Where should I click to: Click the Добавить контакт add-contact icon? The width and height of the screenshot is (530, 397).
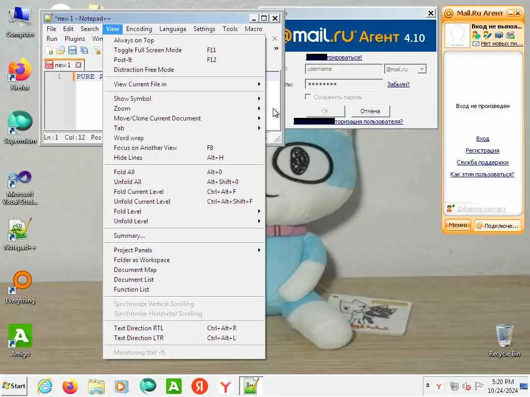coord(451,208)
